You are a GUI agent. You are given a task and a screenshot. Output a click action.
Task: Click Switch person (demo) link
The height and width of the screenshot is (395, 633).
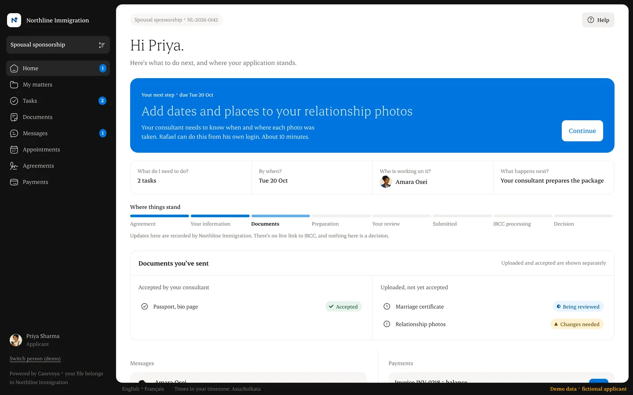pos(35,359)
